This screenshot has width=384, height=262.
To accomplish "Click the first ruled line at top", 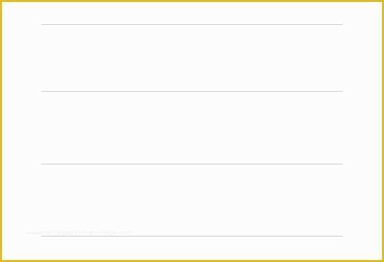I will click(x=192, y=24).
